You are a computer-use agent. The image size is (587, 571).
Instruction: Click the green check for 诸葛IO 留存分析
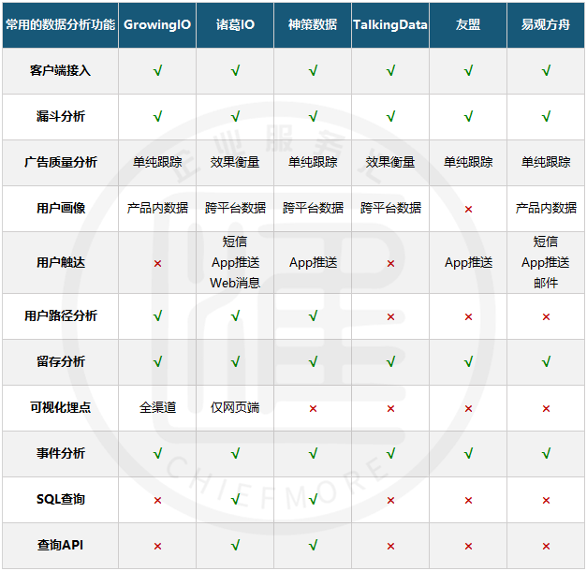(236, 361)
